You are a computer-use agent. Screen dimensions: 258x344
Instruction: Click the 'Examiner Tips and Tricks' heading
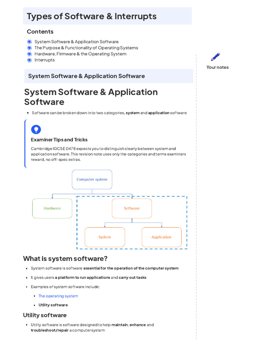pos(59,140)
